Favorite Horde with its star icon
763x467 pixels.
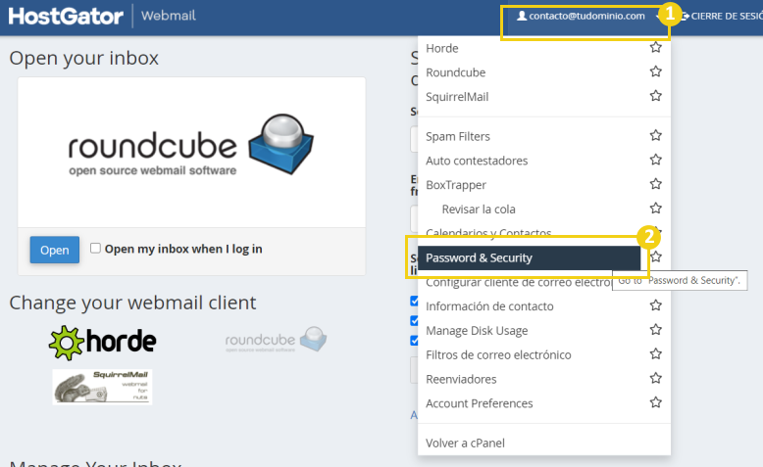[x=655, y=48]
